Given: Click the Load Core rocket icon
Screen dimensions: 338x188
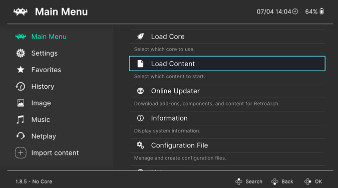Looking at the screenshot, I should [140, 37].
